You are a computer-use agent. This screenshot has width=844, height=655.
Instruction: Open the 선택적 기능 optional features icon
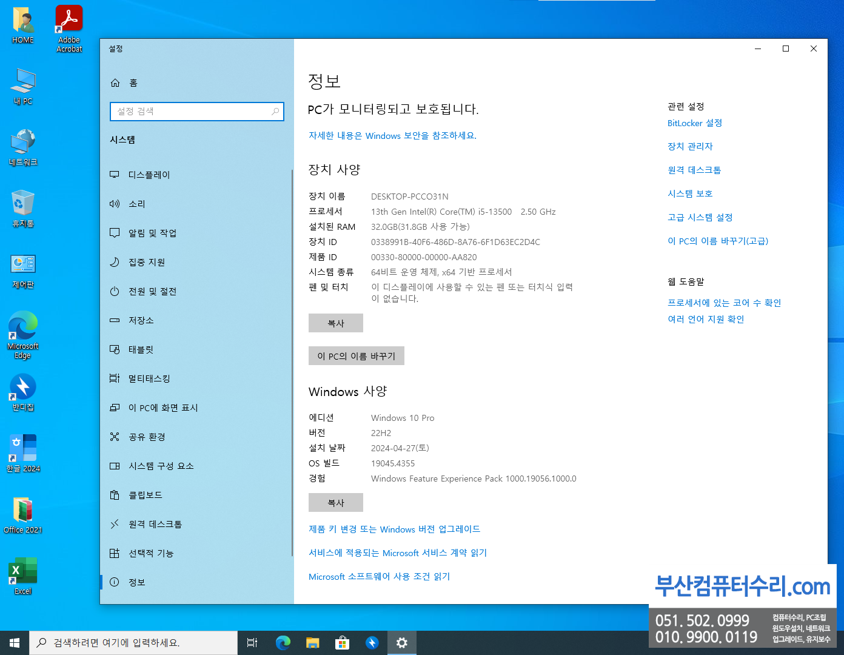click(x=115, y=553)
